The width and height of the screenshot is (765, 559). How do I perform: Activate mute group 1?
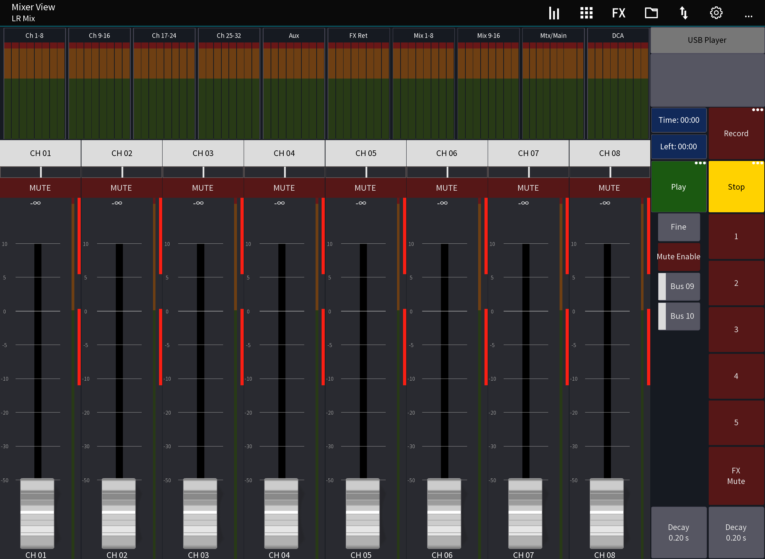(736, 236)
